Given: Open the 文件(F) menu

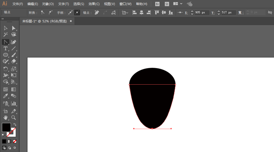Looking at the screenshot, I should (18, 4).
